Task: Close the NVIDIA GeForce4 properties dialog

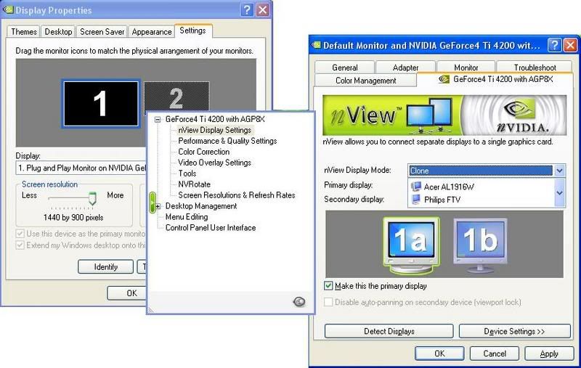Action: click(x=570, y=45)
